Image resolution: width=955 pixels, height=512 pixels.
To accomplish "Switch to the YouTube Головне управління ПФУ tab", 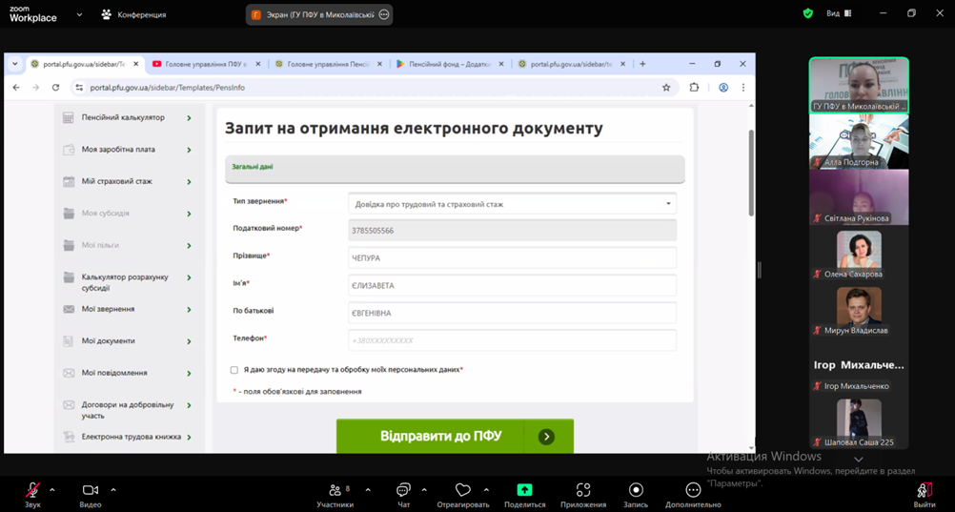I will 207,64.
